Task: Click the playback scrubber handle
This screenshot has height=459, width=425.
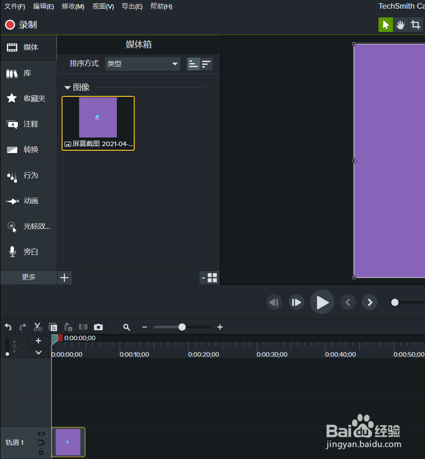Action: (x=395, y=302)
